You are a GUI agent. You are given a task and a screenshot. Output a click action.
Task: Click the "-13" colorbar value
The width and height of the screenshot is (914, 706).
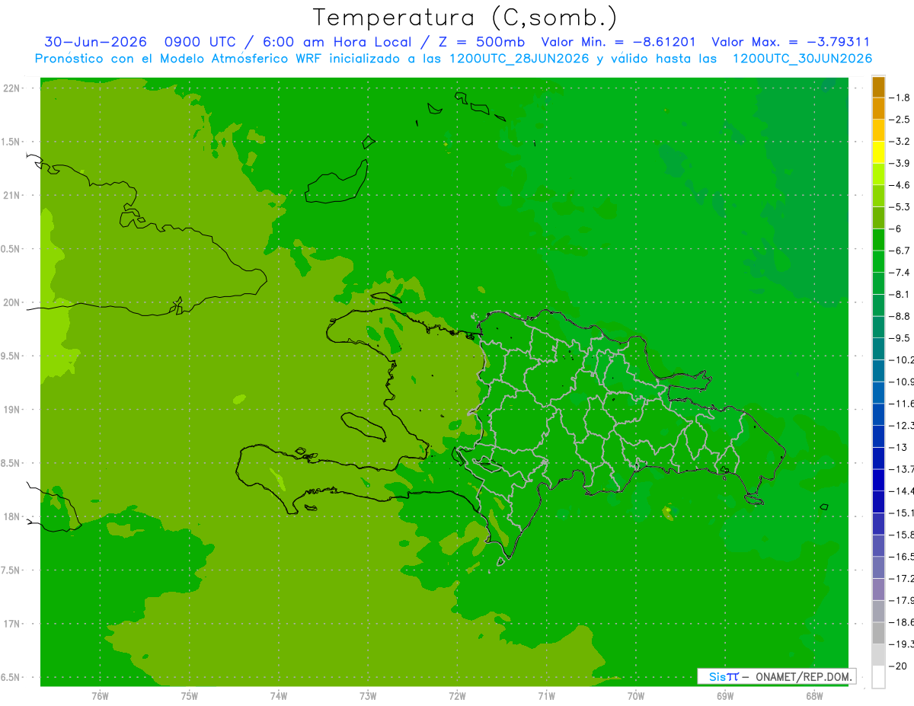tap(898, 447)
